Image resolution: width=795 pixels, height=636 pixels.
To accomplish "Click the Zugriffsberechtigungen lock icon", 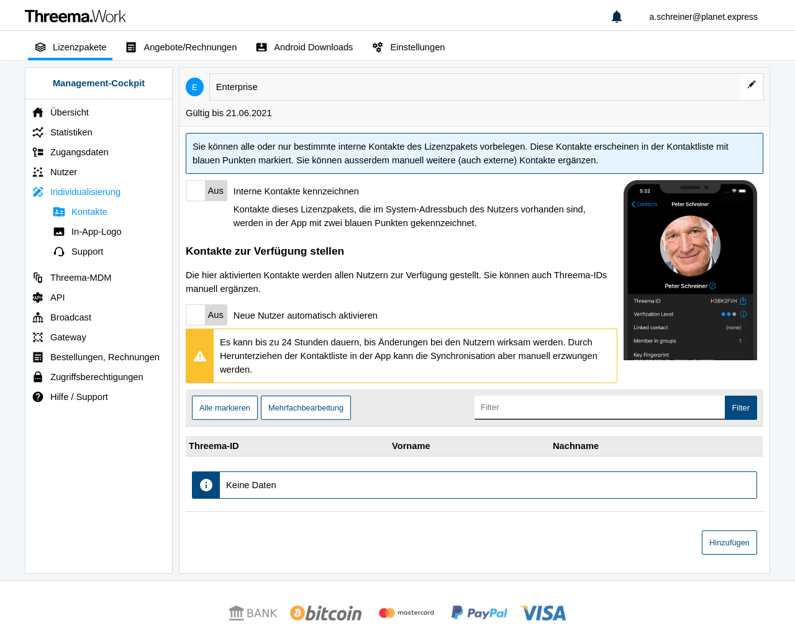I will pyautogui.click(x=38, y=377).
